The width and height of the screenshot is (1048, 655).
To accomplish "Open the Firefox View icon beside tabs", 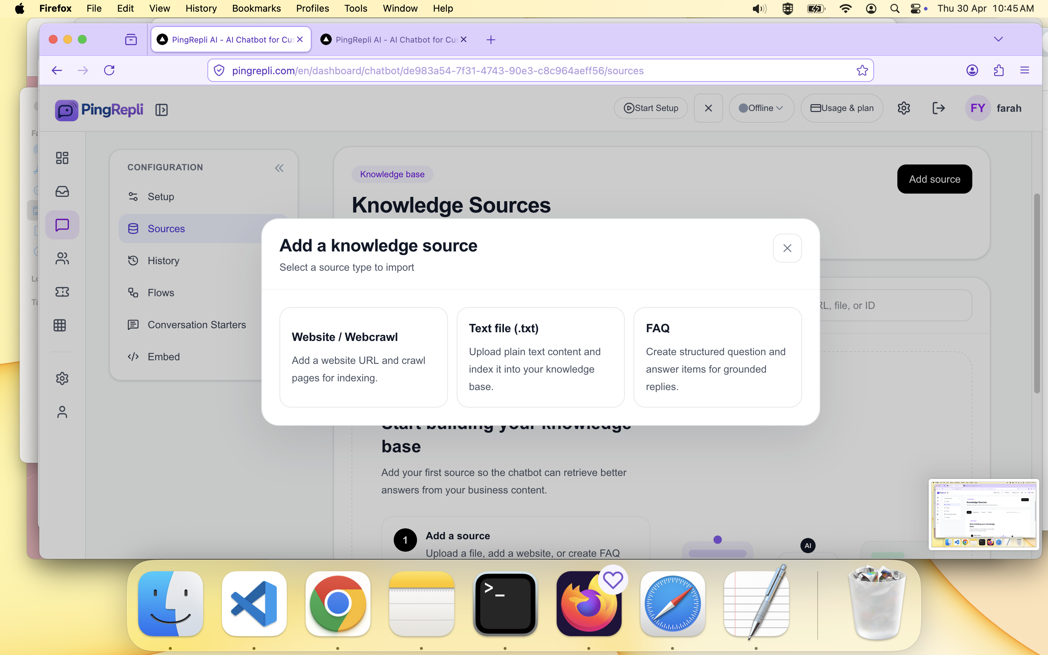I will pos(131,40).
